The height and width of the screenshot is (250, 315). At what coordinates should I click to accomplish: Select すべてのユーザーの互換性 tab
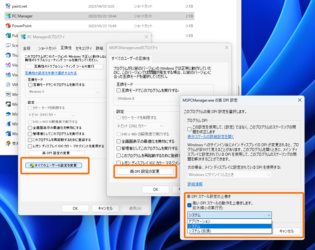pyautogui.click(x=131, y=59)
